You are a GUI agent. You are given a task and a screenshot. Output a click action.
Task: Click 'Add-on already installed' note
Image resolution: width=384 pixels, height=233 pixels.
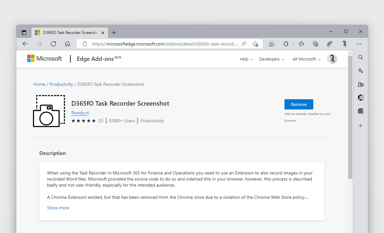[308, 117]
